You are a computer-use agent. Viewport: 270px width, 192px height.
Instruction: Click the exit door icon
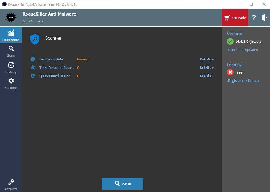(265, 17)
